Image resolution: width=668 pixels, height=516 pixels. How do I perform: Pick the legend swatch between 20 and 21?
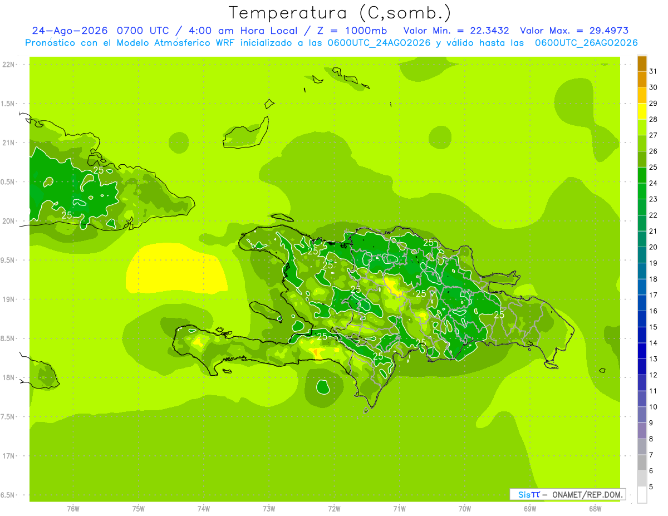[642, 239]
